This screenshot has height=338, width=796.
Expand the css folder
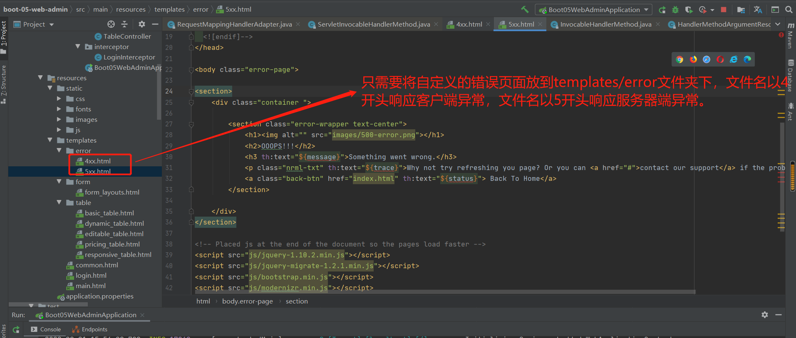[59, 99]
